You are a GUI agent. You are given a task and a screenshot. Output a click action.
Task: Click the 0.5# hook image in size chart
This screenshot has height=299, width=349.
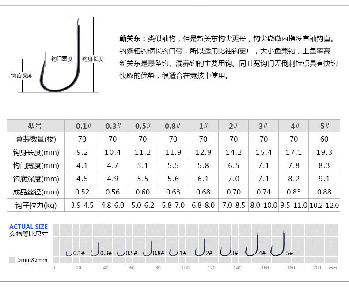coord(121,249)
